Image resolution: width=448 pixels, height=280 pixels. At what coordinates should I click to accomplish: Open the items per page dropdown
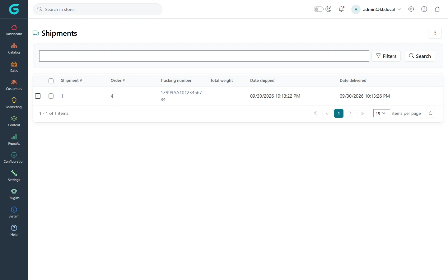tap(381, 114)
